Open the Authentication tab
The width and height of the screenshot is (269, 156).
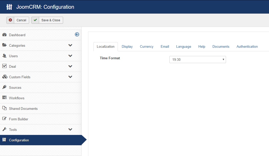pos(247,46)
